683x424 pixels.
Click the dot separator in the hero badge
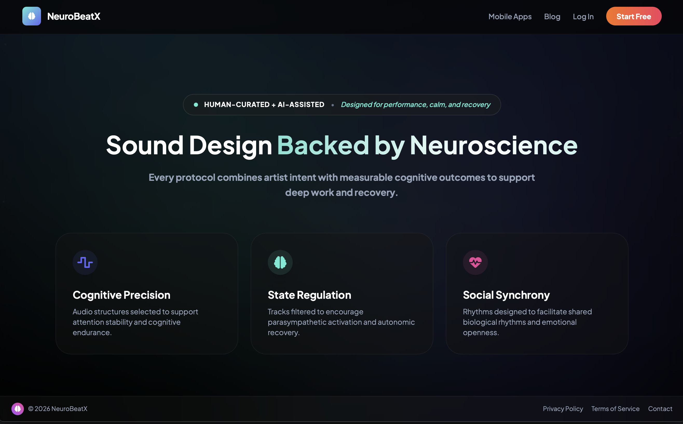tap(333, 105)
